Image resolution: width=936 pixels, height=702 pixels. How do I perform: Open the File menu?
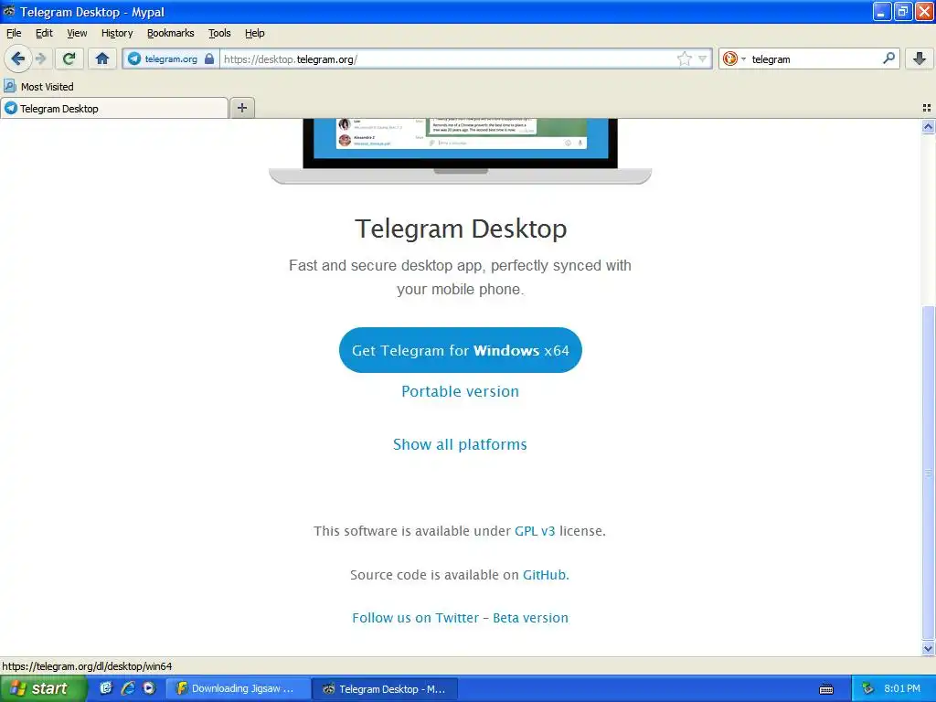(x=14, y=33)
